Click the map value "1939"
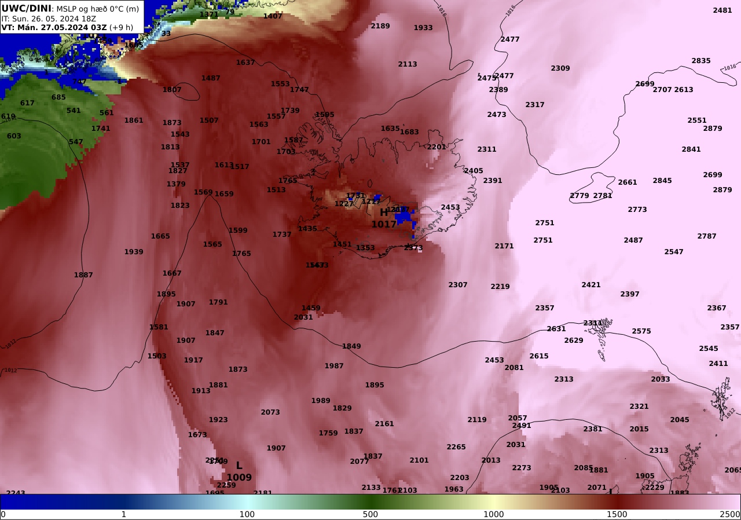The height and width of the screenshot is (520, 741). click(x=134, y=252)
